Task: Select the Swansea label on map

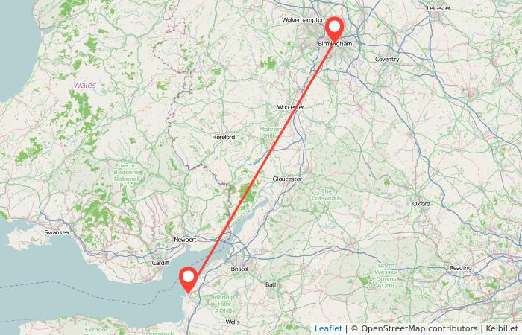Action: (57, 232)
